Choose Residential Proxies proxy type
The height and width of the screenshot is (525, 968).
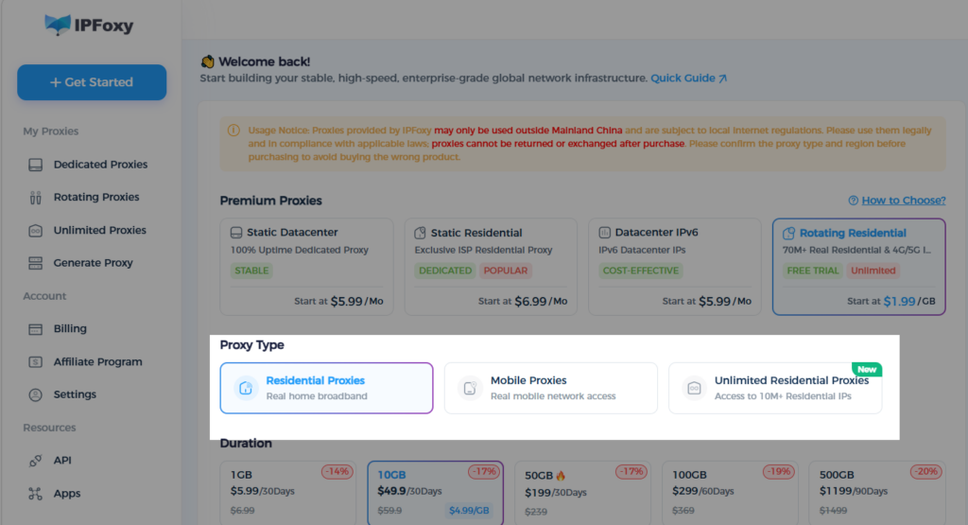[326, 388]
